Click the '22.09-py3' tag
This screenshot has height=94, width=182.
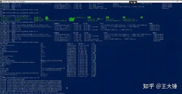click(x=44, y=75)
